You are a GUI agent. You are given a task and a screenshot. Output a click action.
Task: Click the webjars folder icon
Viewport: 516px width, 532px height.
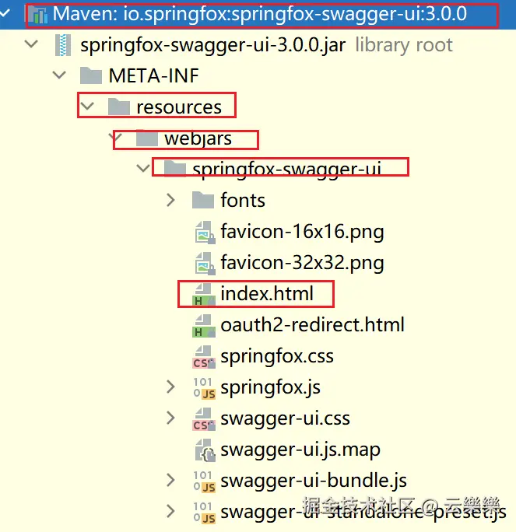tap(147, 138)
